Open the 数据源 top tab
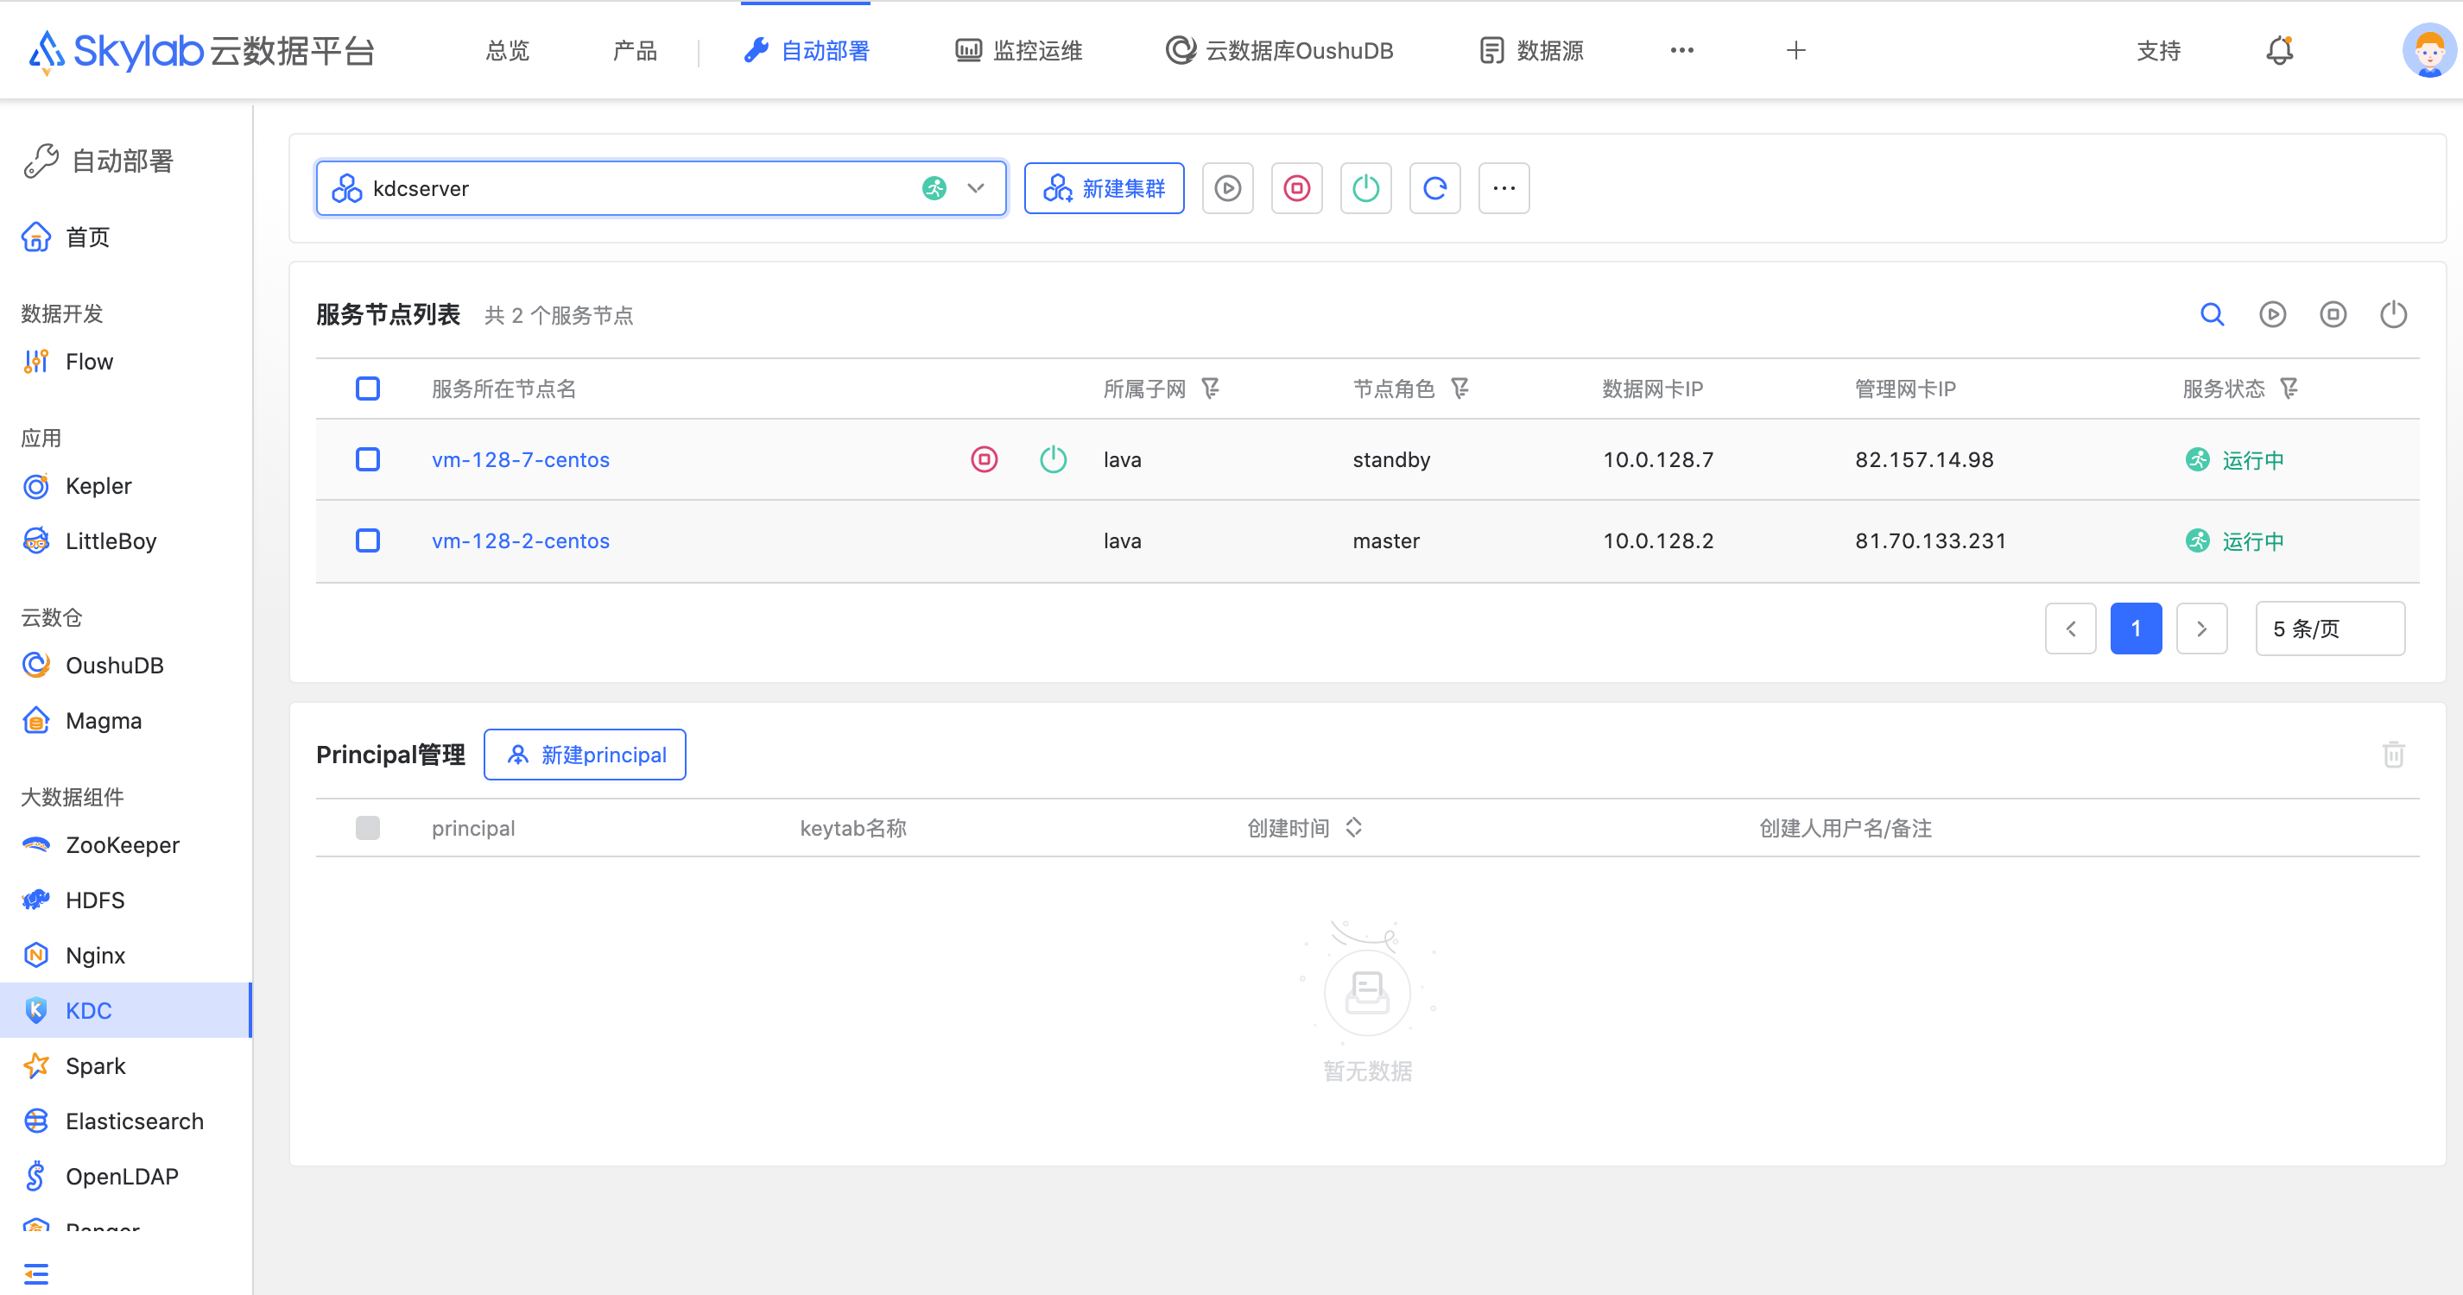 [1531, 51]
